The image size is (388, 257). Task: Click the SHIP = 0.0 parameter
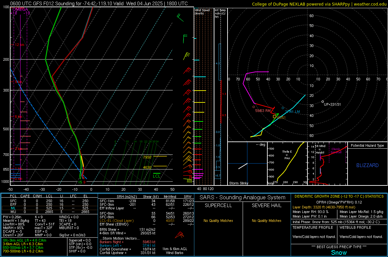[77, 251]
